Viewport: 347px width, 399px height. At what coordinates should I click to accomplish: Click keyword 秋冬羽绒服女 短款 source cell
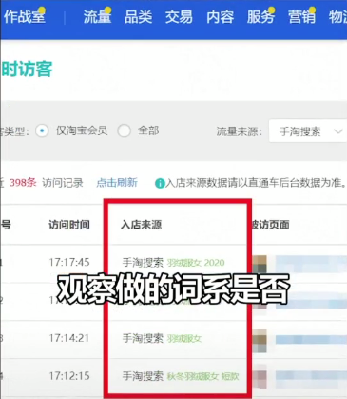coord(203,376)
